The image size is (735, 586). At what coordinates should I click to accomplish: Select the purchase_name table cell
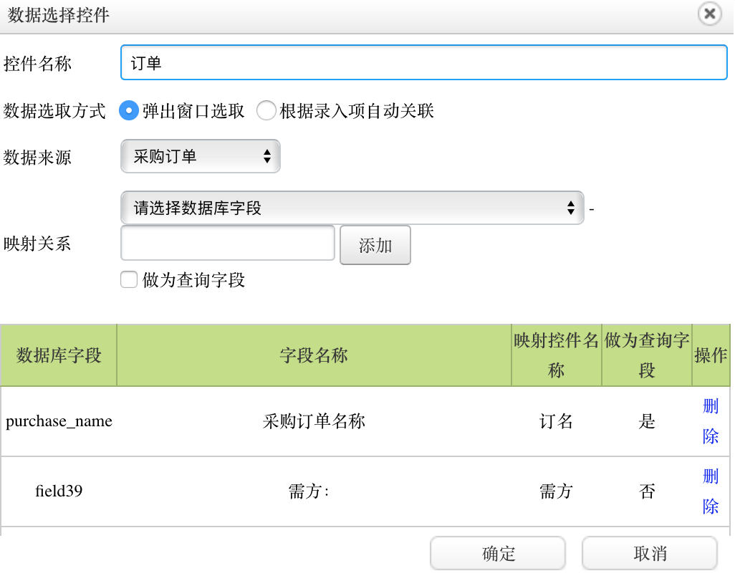[x=59, y=421]
